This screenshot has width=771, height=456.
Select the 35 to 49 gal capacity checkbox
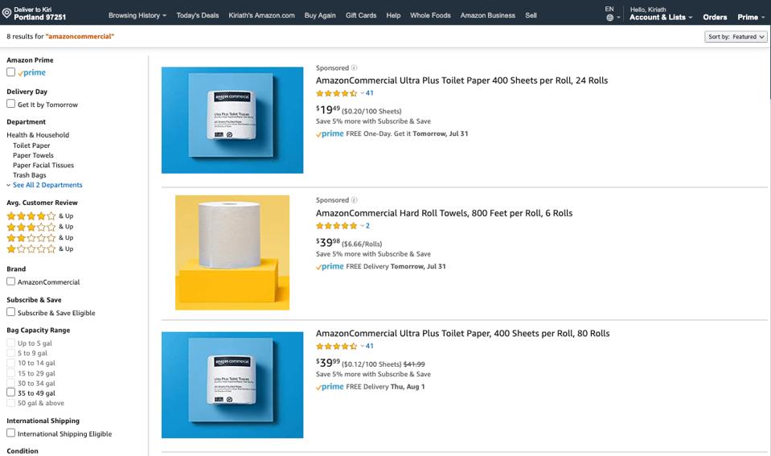11,393
